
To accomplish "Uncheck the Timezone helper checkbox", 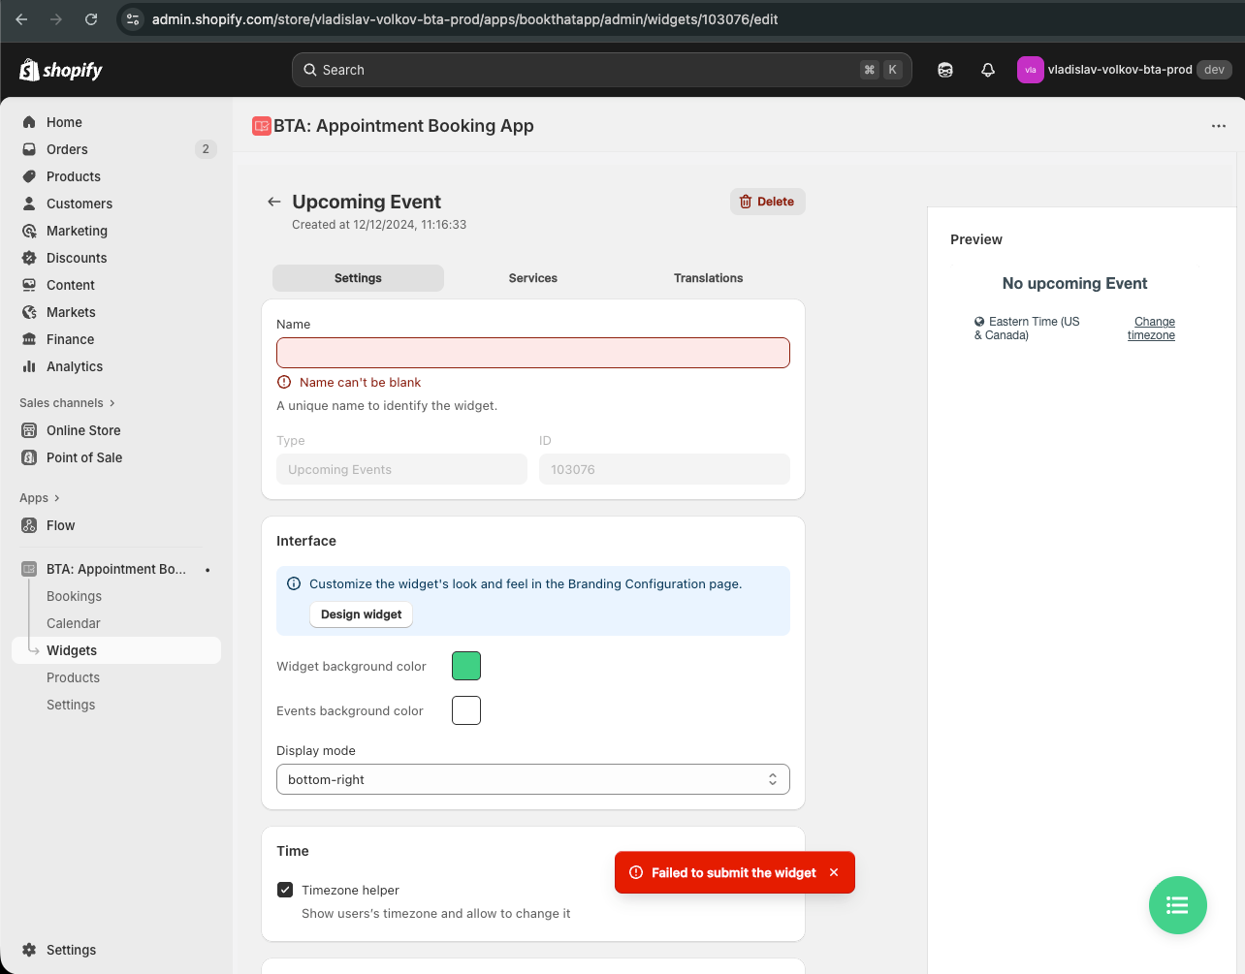I will click(x=285, y=890).
